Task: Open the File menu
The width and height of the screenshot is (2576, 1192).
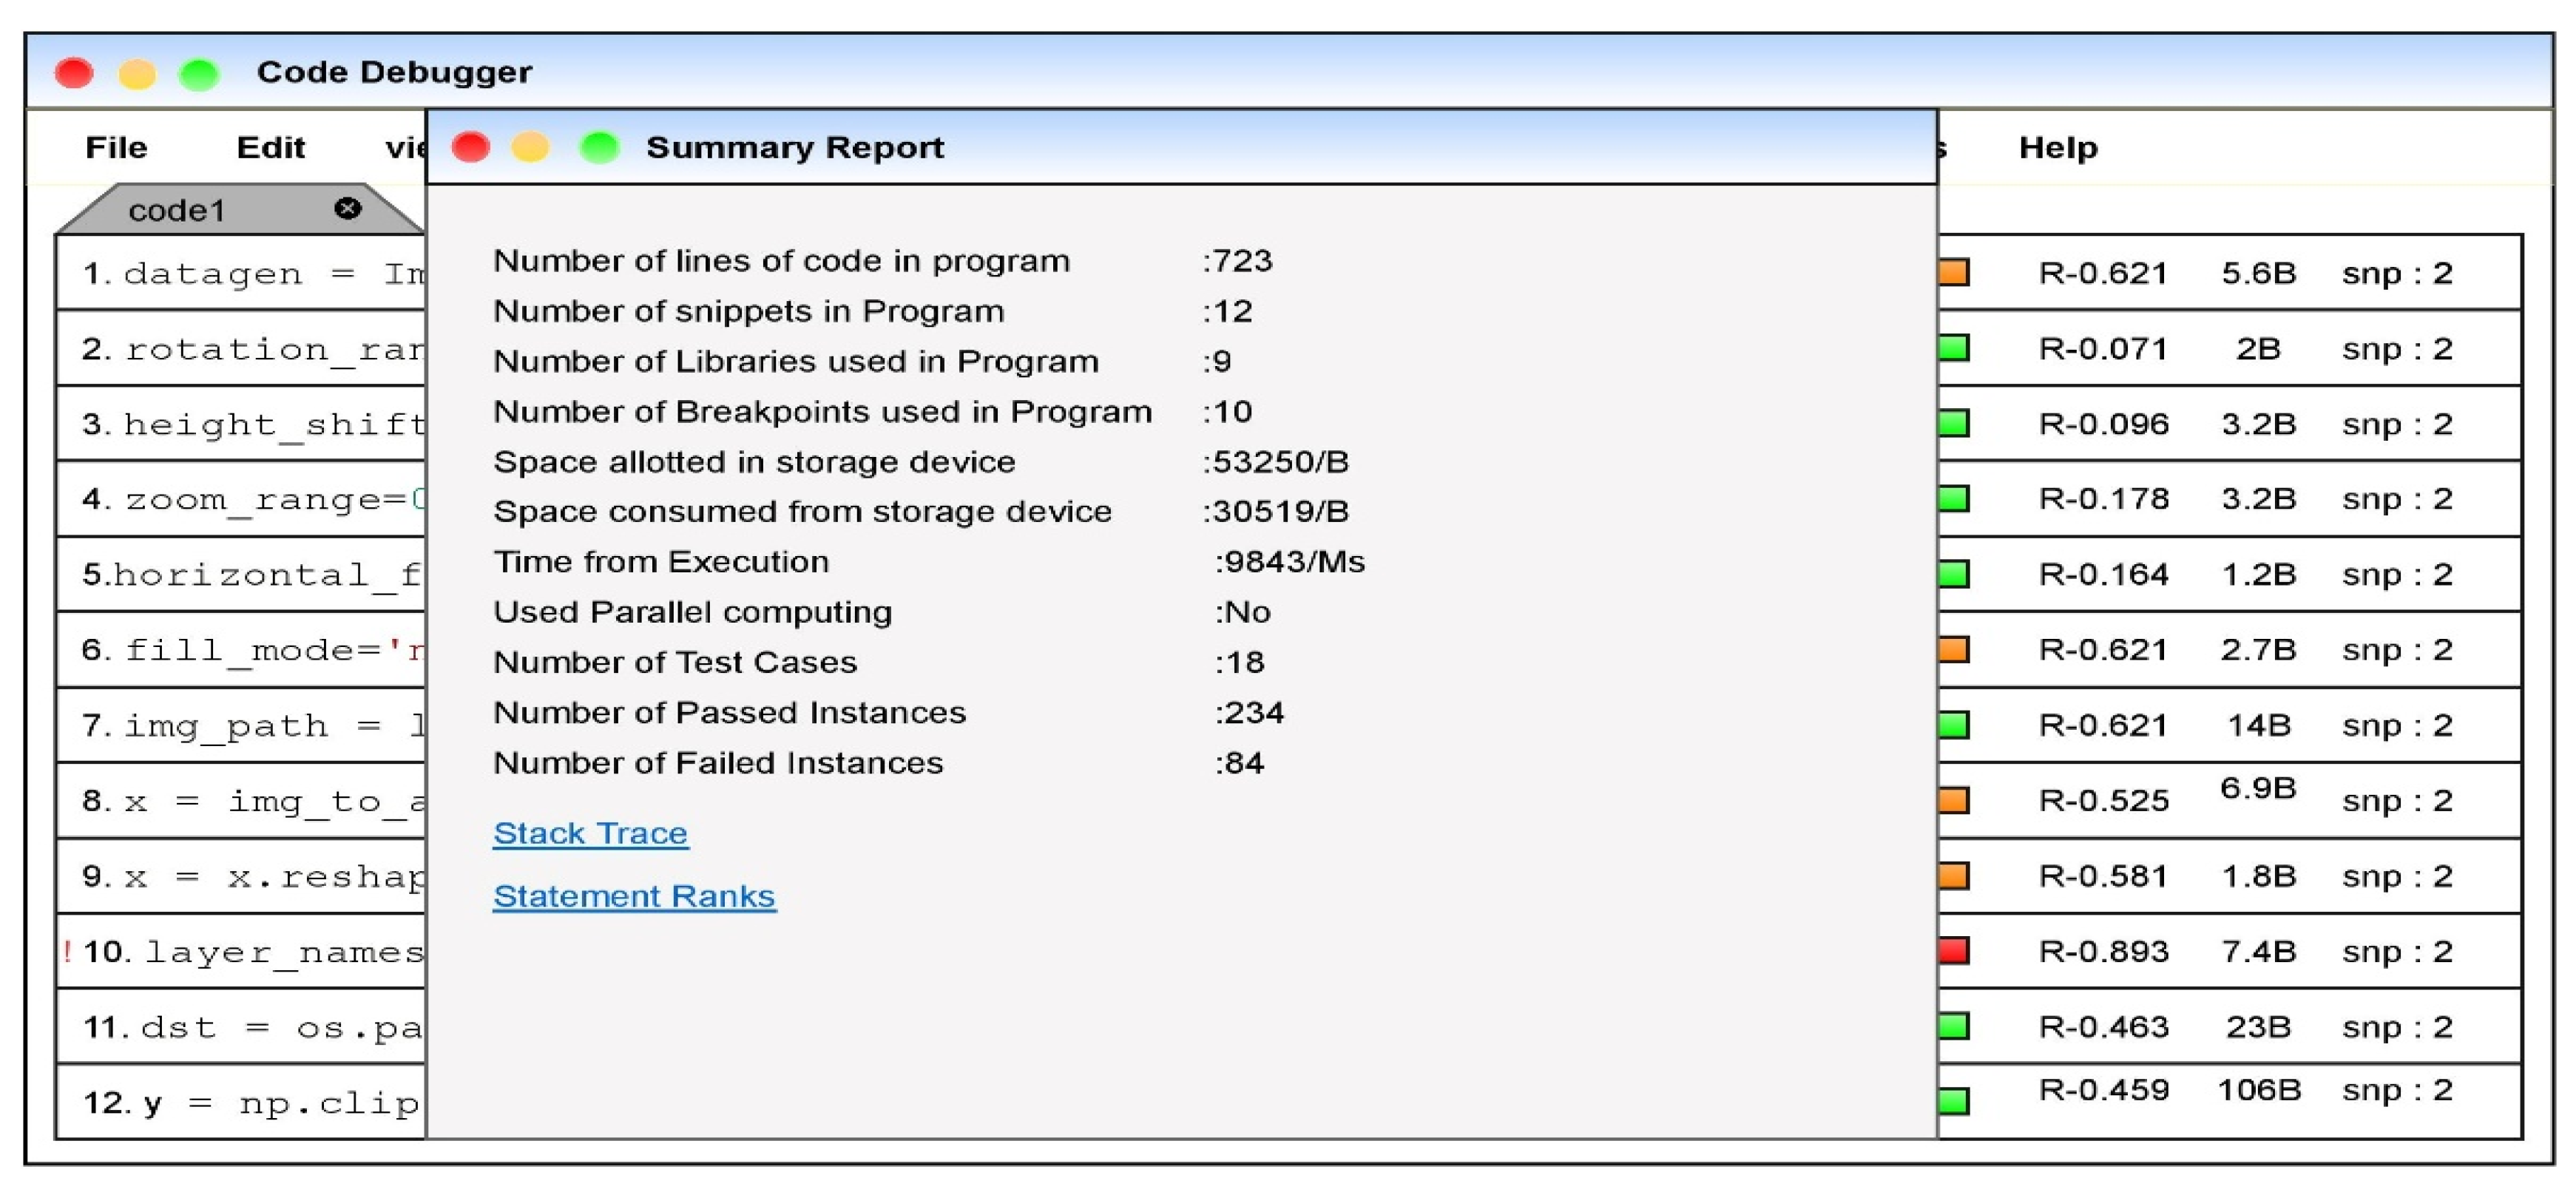Action: [116, 148]
